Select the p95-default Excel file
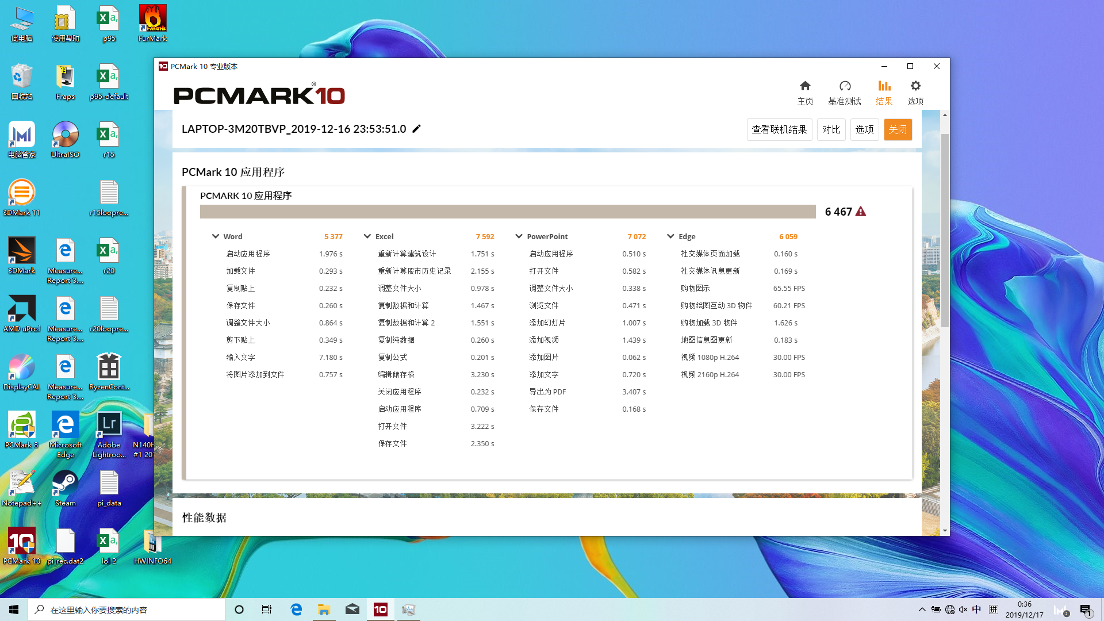Viewport: 1104px width, 621px height. (109, 82)
